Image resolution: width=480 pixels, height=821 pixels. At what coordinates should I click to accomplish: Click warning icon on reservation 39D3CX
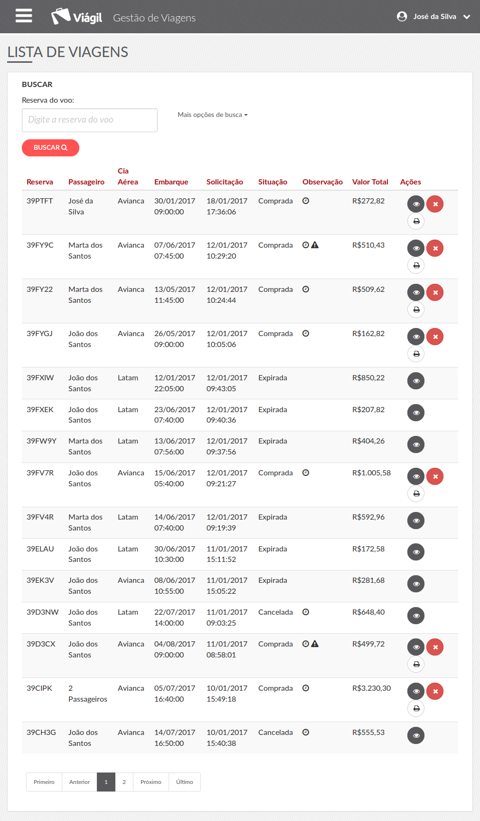pyautogui.click(x=315, y=644)
